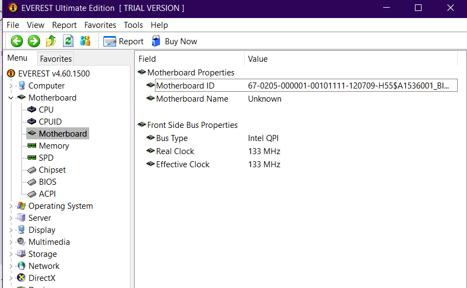This screenshot has height=288, width=467.
Task: Click the Buy Now toolbar label
Action: [181, 42]
